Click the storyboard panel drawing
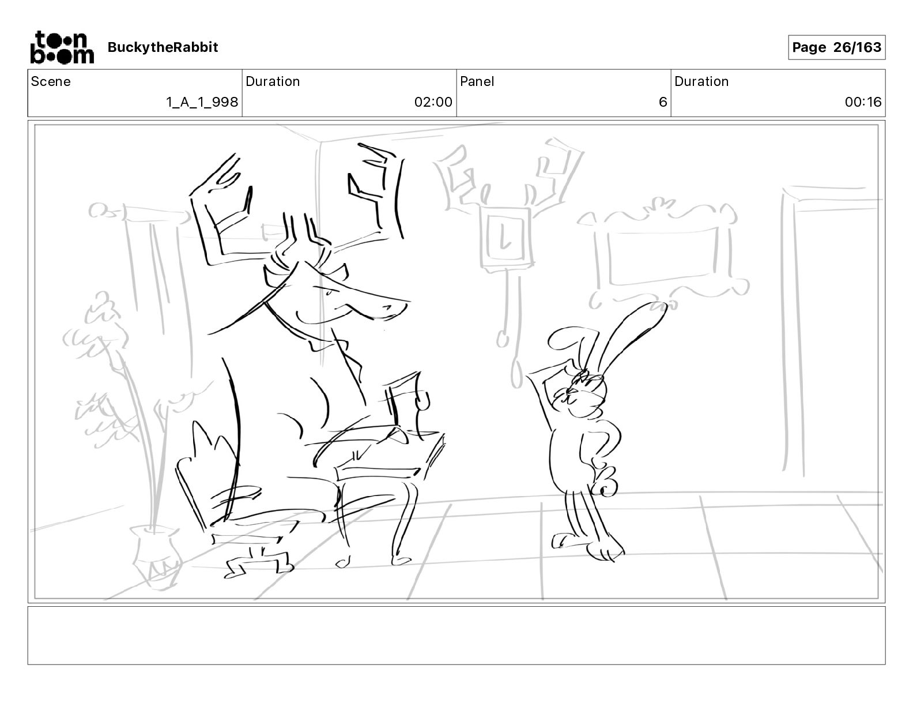This screenshot has width=913, height=706. click(x=456, y=362)
